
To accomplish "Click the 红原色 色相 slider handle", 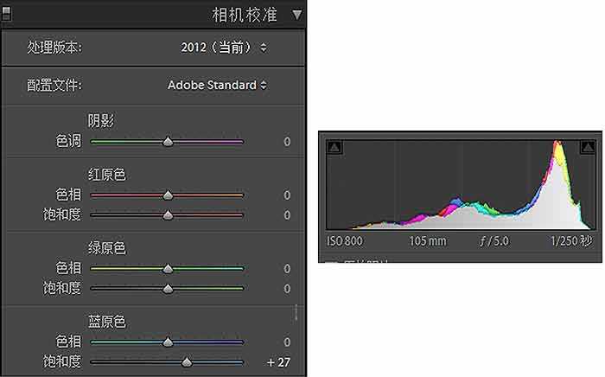I will click(168, 195).
